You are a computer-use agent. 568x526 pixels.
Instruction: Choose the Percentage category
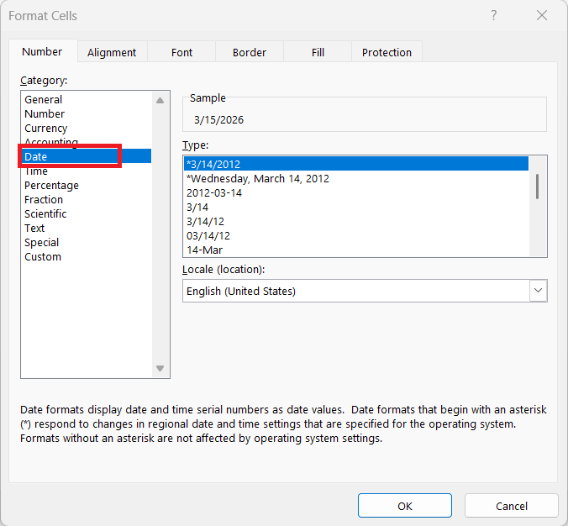pyautogui.click(x=51, y=186)
